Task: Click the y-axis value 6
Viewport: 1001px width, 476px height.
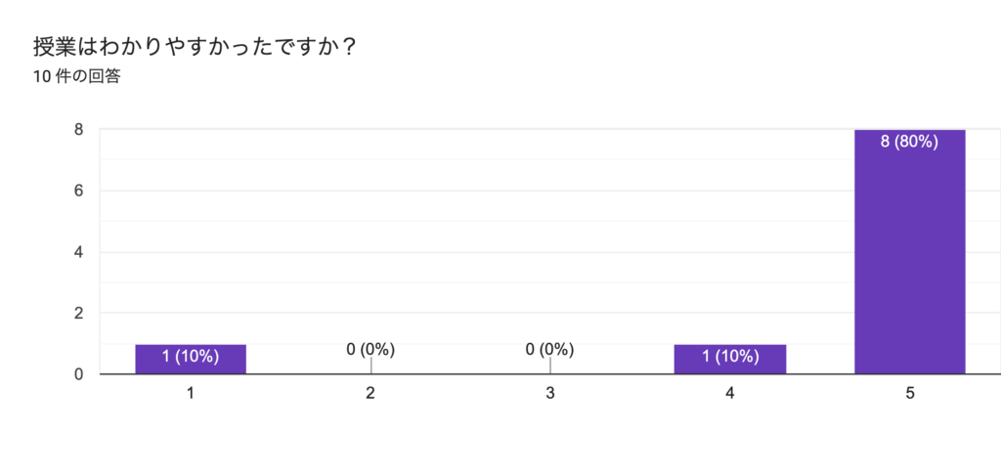Action: 78,191
